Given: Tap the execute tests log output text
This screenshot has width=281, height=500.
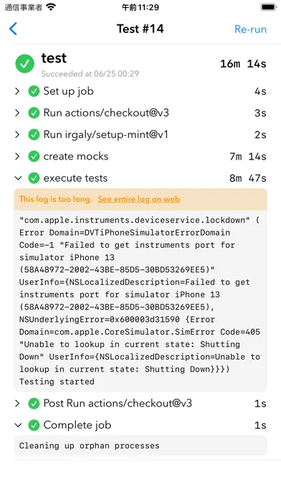Looking at the screenshot, I should click(x=140, y=301).
